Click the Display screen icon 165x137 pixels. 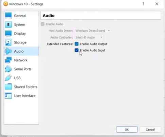click(8, 33)
